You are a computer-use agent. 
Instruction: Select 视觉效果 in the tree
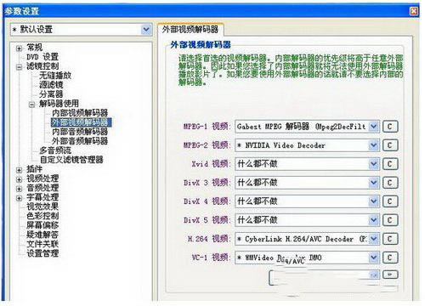42,207
